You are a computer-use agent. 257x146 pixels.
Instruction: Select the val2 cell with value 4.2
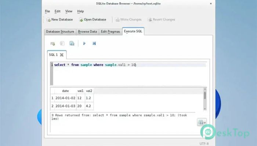tap(89, 106)
